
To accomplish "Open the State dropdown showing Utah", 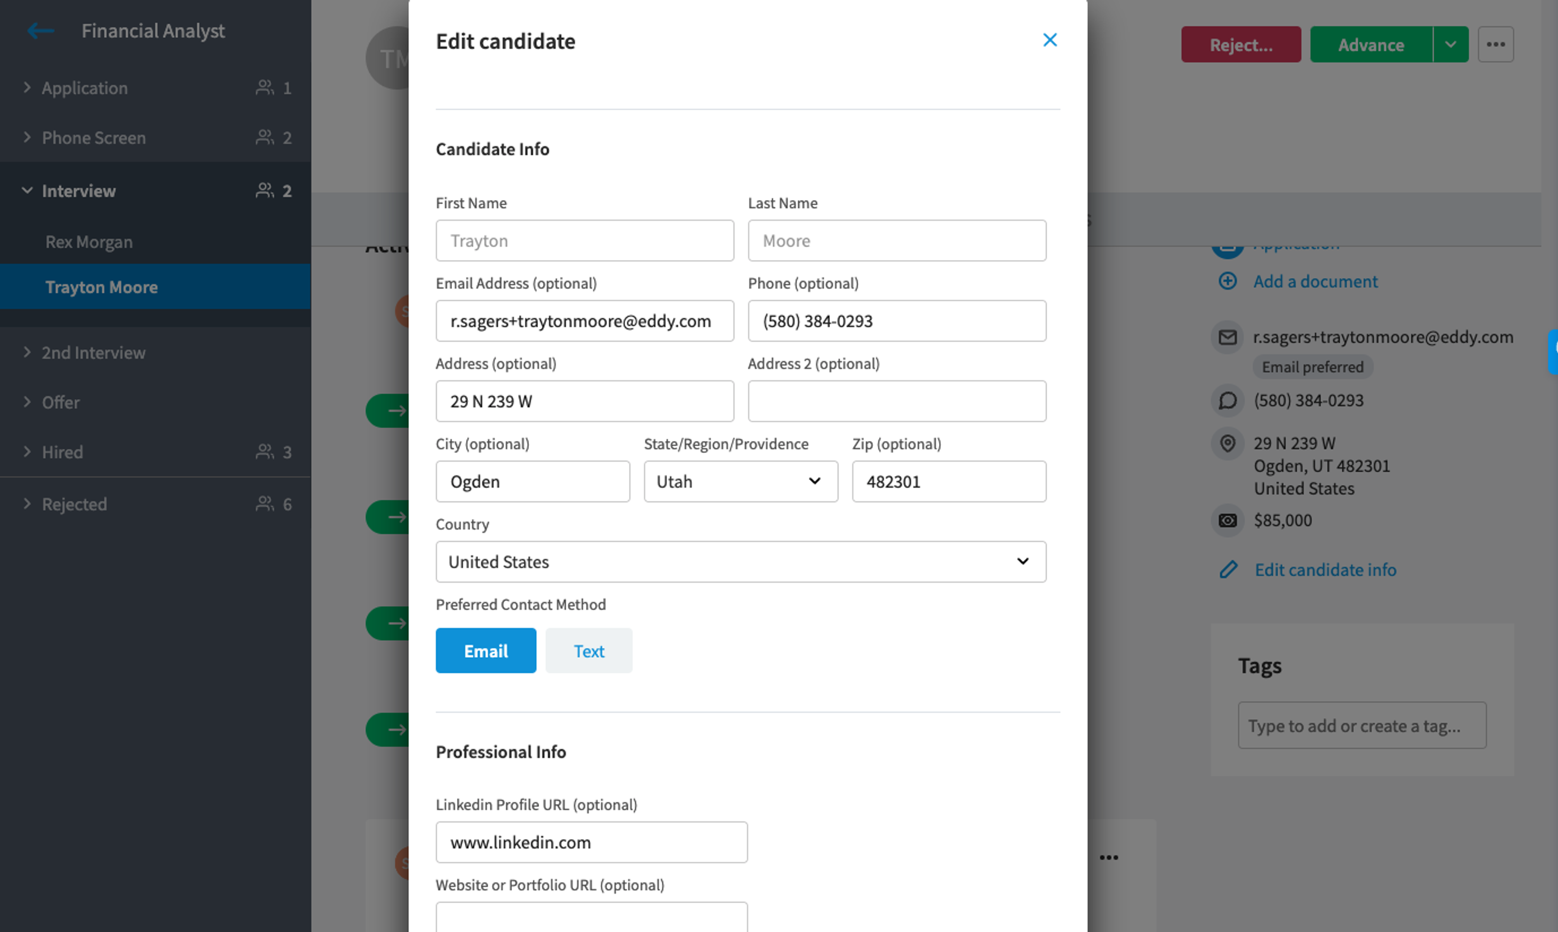I will 741,482.
